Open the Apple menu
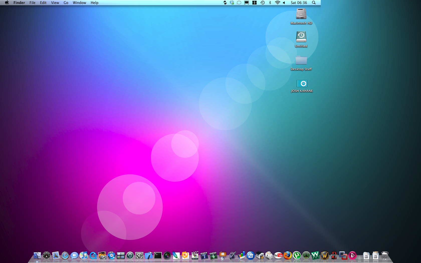 point(7,3)
